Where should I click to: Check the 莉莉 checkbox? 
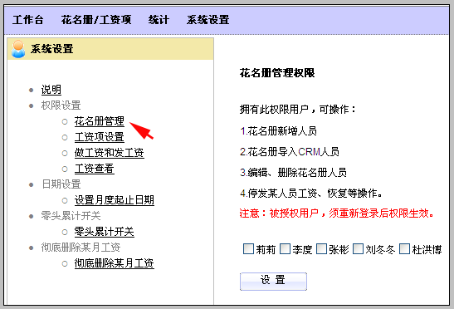click(248, 248)
